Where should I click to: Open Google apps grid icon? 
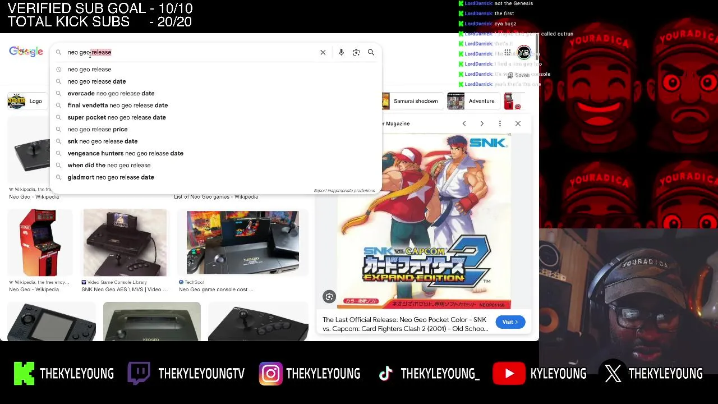click(x=508, y=52)
